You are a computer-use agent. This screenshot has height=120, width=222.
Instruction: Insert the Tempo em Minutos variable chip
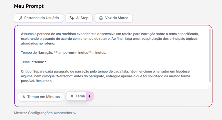tap(41, 97)
